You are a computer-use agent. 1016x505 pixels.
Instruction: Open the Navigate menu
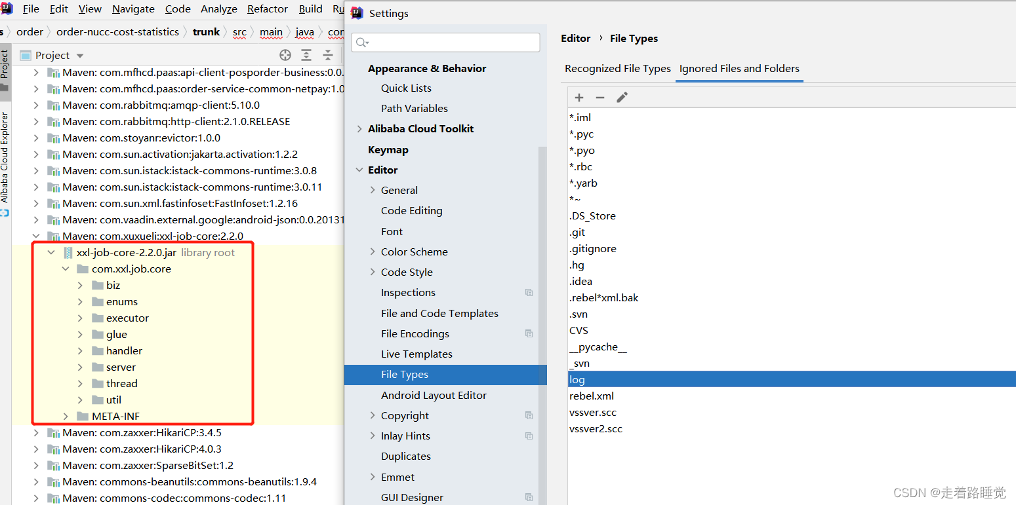point(133,9)
